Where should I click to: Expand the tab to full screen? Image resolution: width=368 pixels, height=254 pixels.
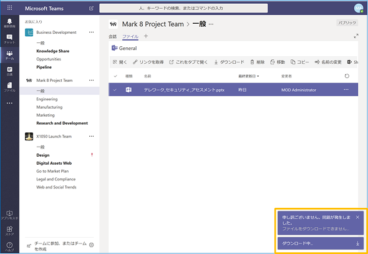pos(356,36)
